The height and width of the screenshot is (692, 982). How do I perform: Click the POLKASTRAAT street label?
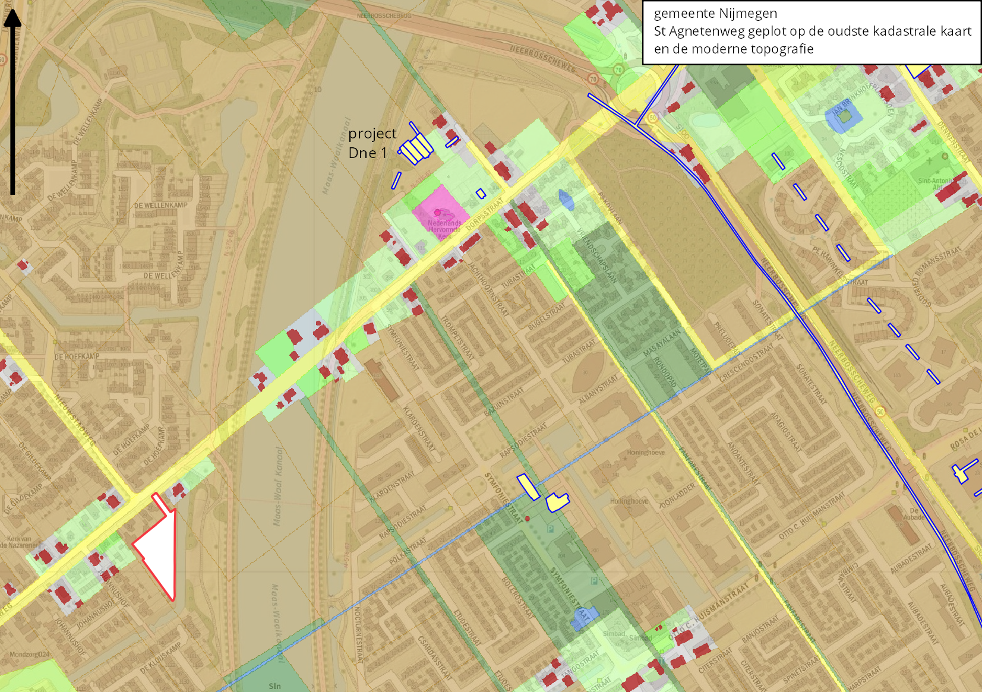coord(408,552)
